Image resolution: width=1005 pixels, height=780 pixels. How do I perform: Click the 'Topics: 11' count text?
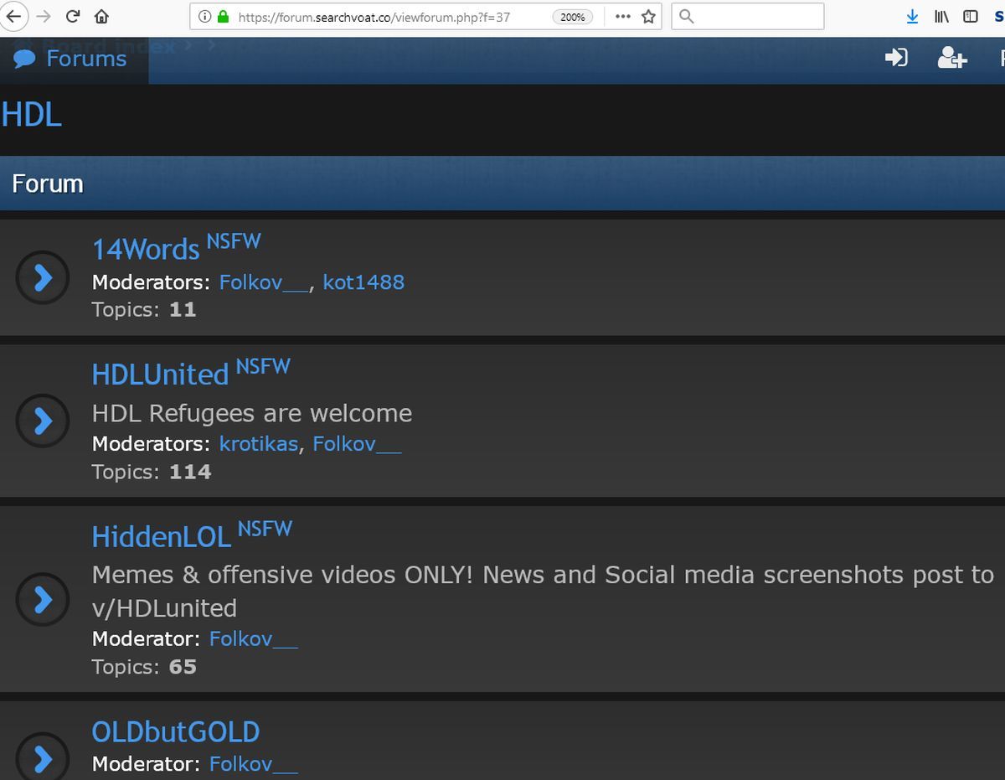point(144,309)
